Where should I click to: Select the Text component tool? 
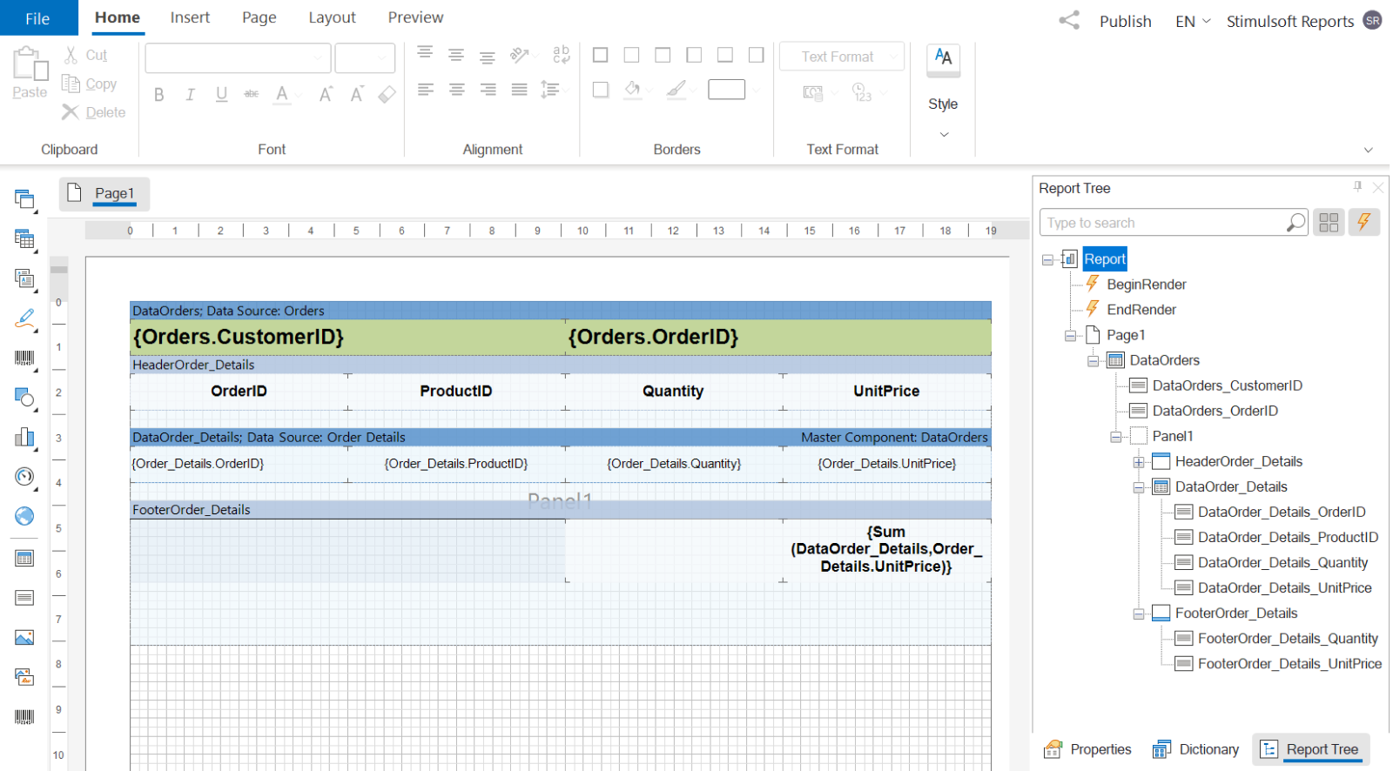[24, 598]
